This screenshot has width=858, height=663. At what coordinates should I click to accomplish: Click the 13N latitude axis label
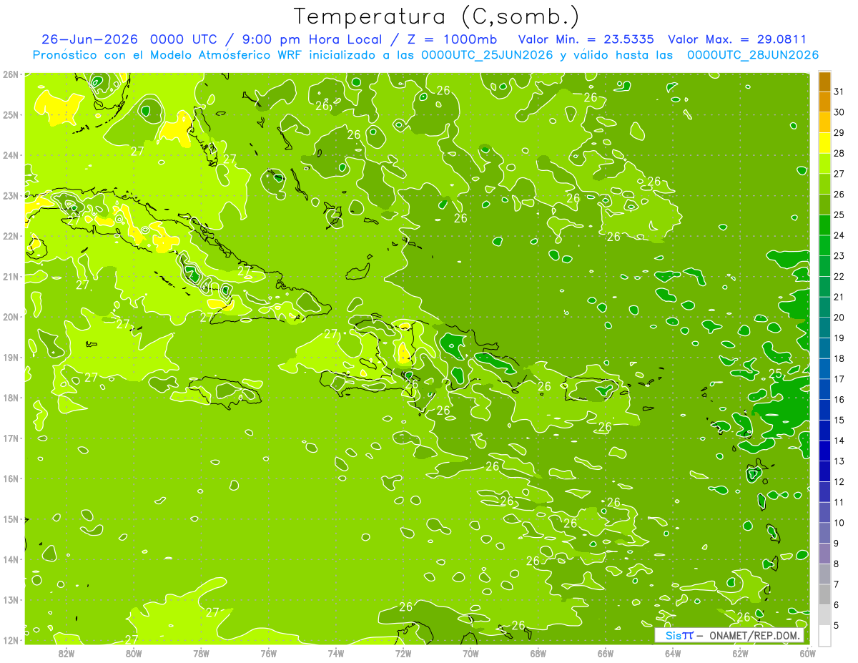pos(11,600)
